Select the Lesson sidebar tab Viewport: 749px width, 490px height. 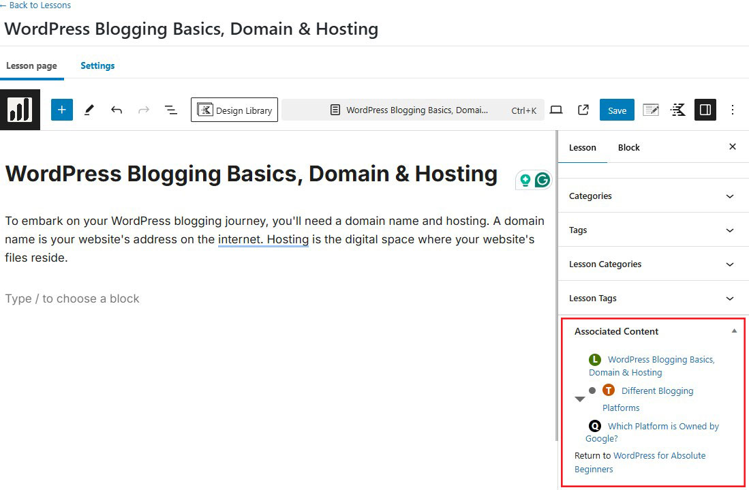point(582,148)
